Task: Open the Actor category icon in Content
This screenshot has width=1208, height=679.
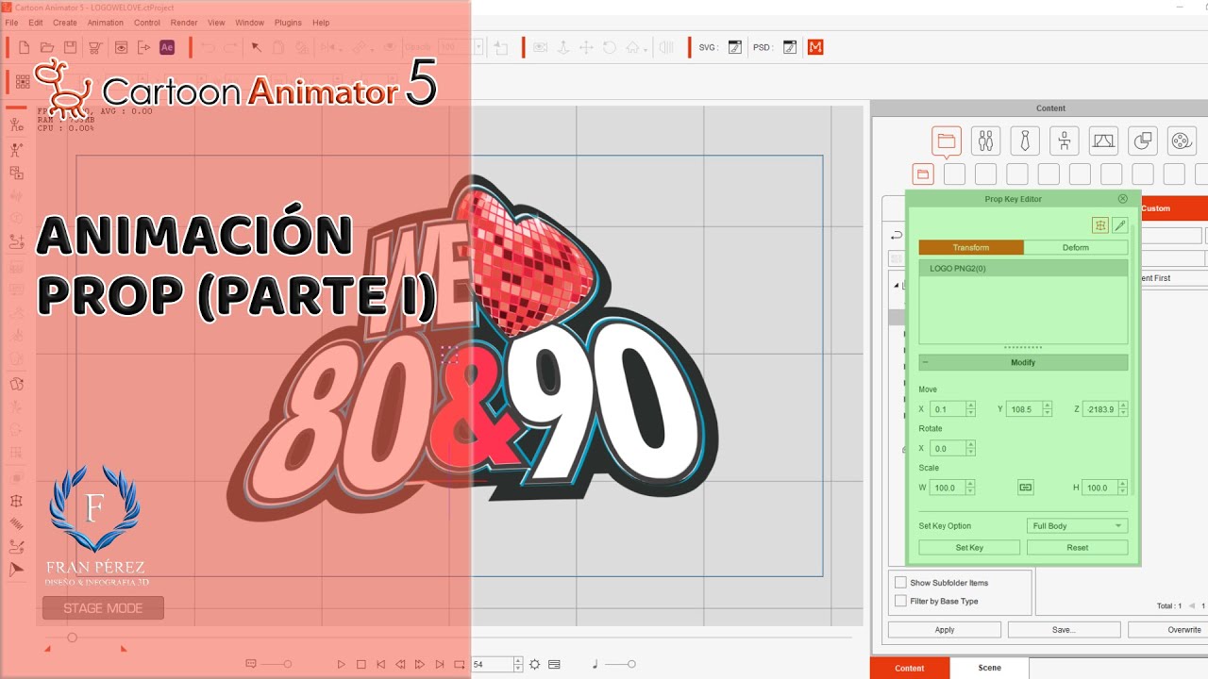Action: click(986, 141)
